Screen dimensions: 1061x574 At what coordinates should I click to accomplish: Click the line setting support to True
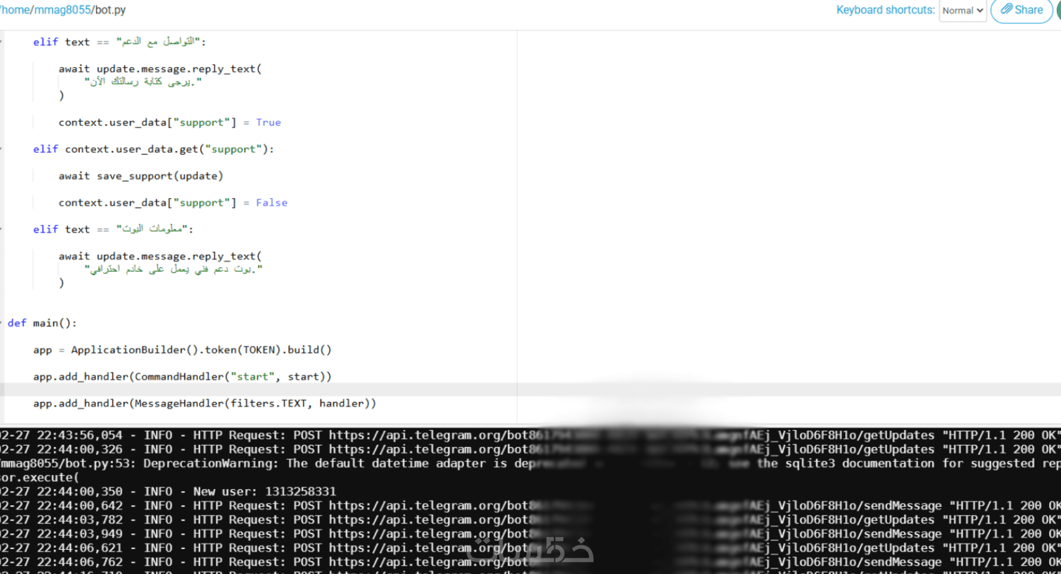tap(170, 122)
